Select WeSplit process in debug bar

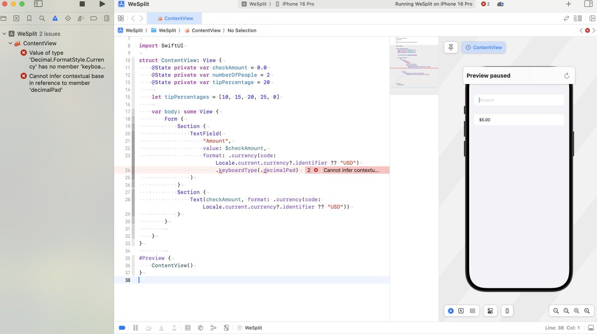click(x=249, y=328)
